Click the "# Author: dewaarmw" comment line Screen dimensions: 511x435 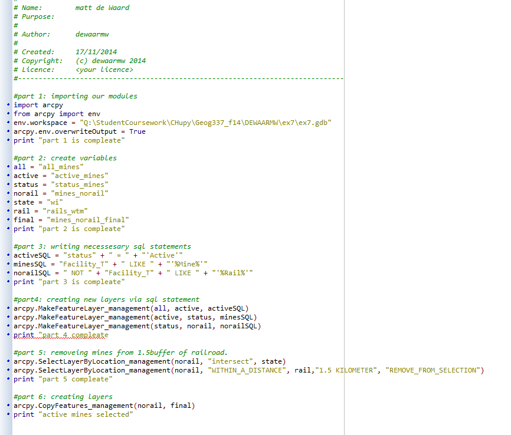pyautogui.click(x=61, y=34)
